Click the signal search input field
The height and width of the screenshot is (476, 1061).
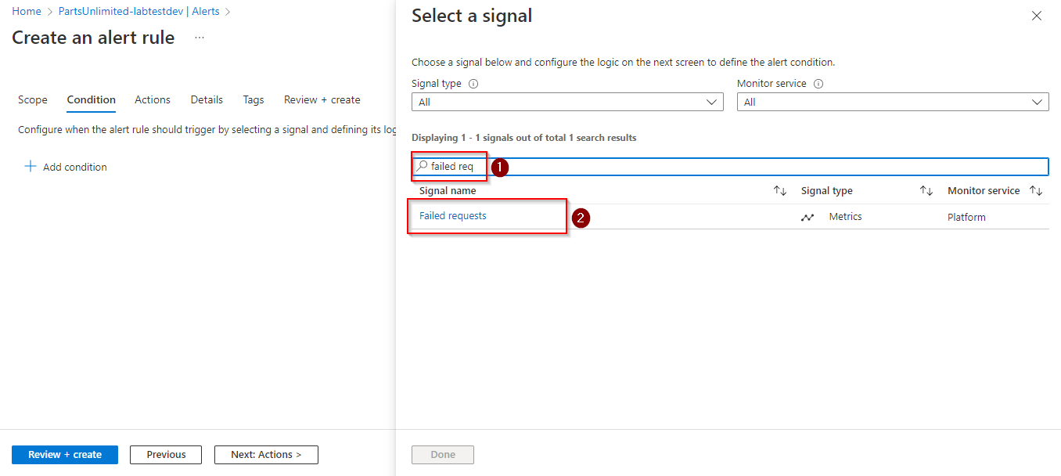click(730, 167)
